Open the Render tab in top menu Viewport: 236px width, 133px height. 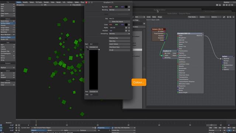pyautogui.click(x=46, y=2)
